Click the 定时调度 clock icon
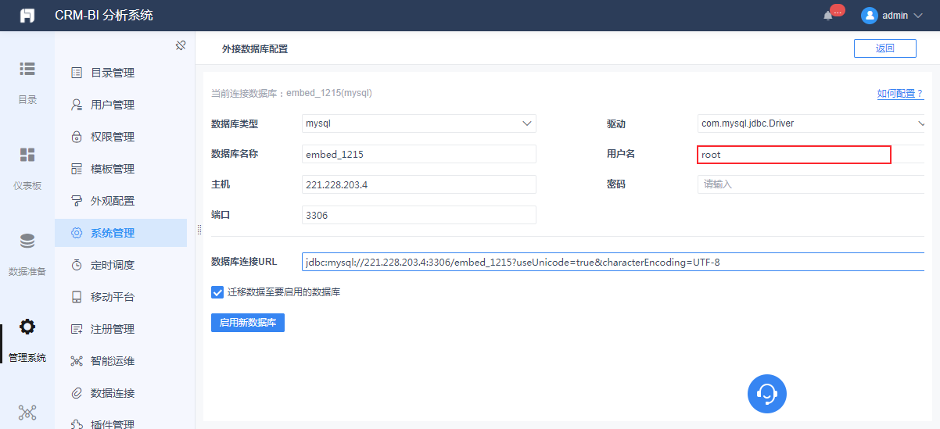Screen dimensions: 940x429 [77, 265]
